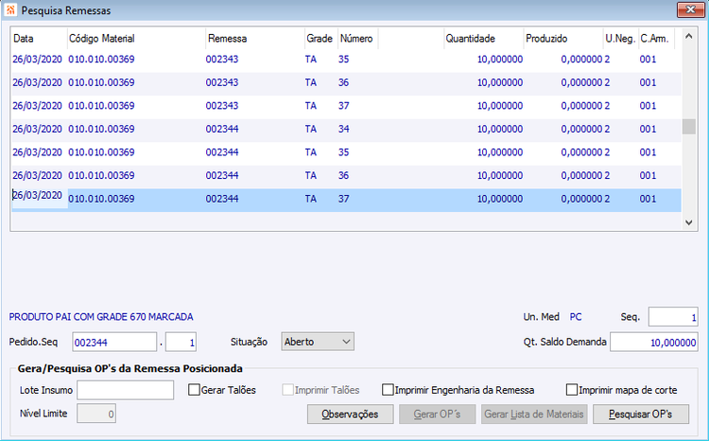Click the Código Material column header
The height and width of the screenshot is (441, 709).
(x=136, y=39)
